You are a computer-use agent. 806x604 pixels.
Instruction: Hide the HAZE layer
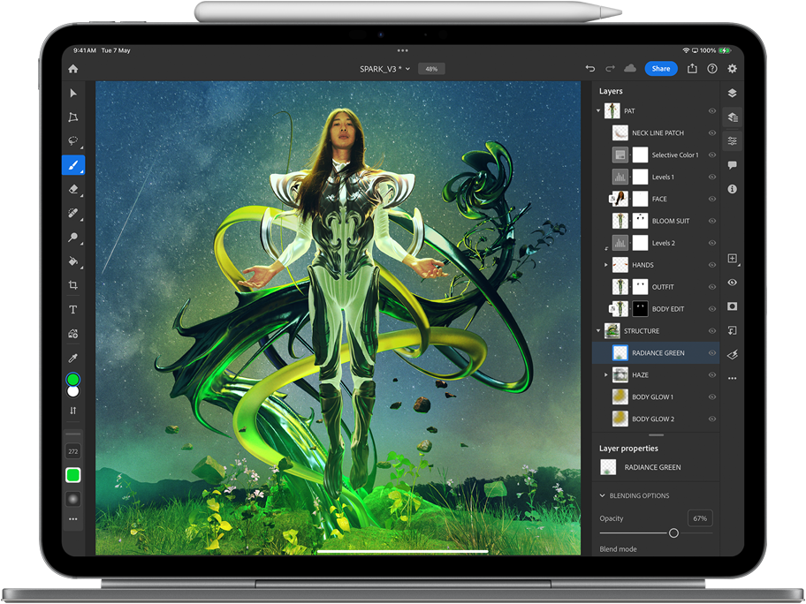click(711, 375)
